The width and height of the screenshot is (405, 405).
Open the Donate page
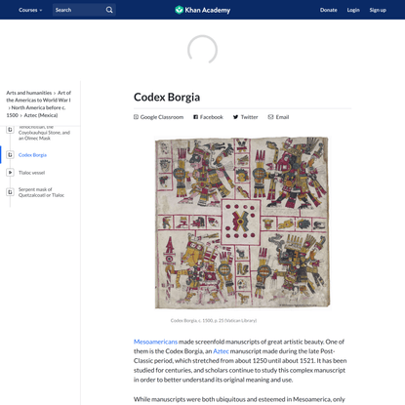point(328,10)
